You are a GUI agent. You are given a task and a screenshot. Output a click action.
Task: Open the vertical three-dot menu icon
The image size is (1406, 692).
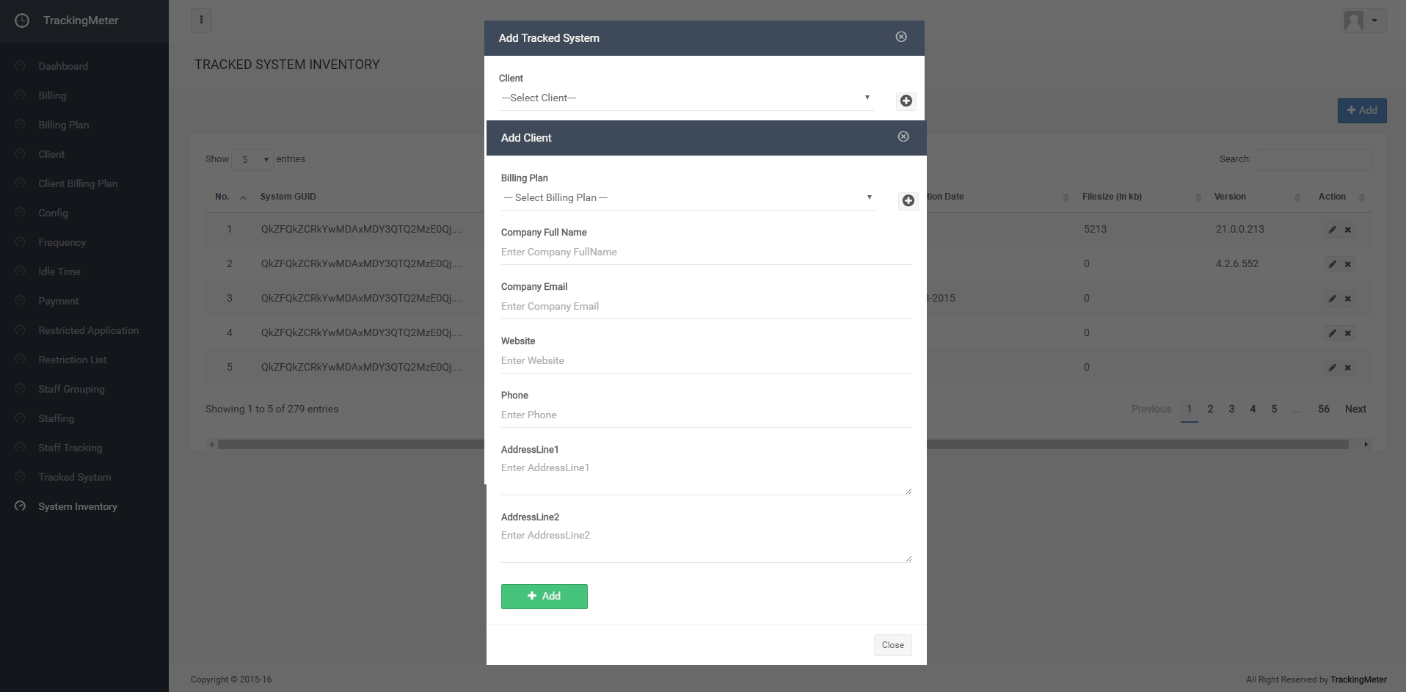point(201,21)
